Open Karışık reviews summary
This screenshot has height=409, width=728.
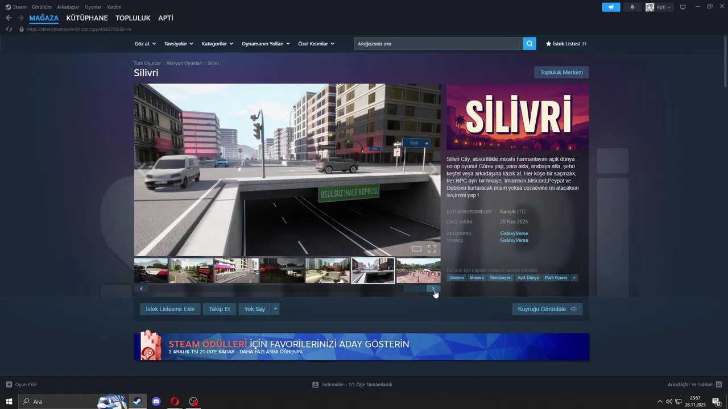click(x=507, y=212)
